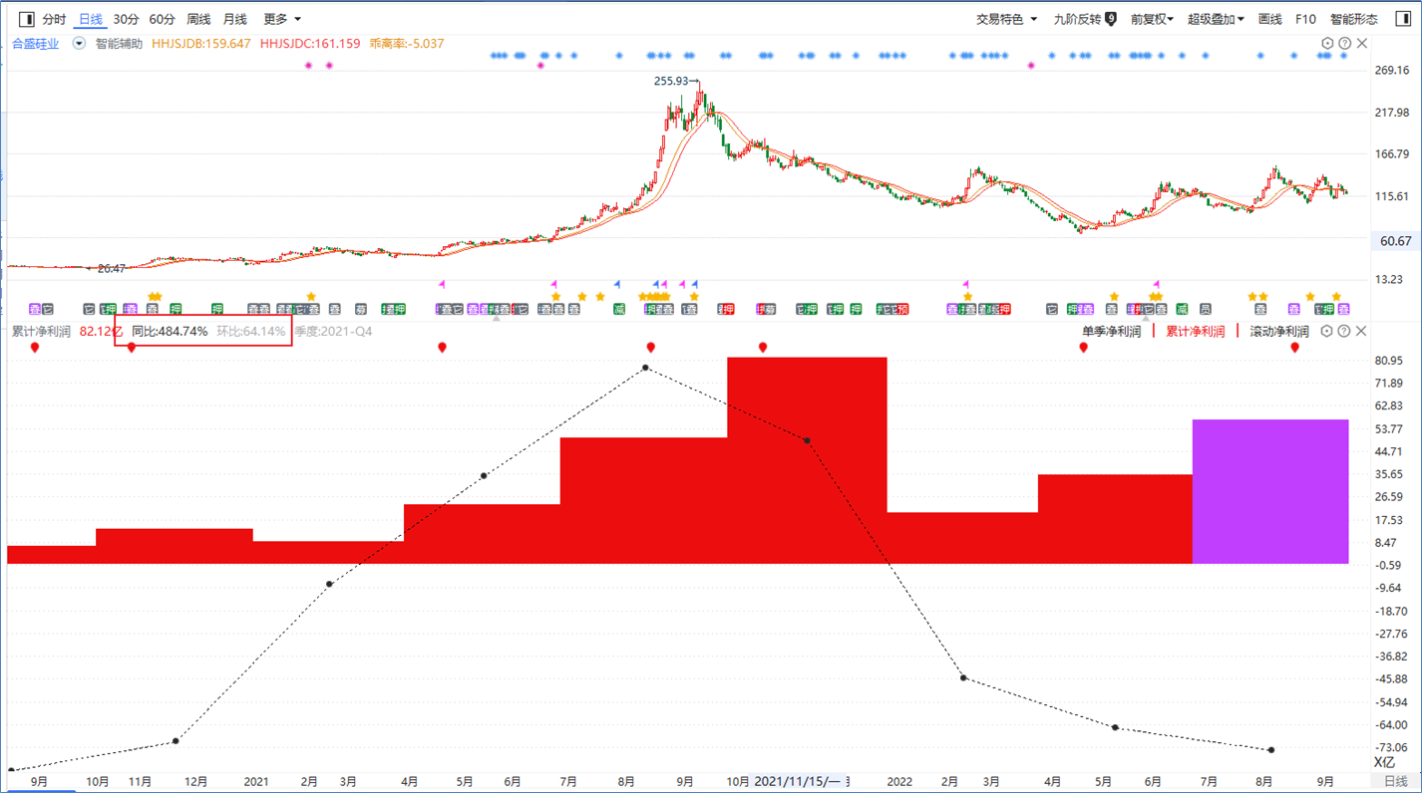
Task: Open help icon of the net profit panel
Action: [1344, 331]
